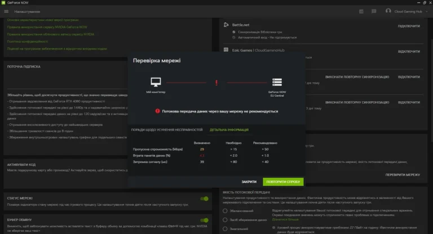Viewport: 433px width, 234px height.
Task: Open the feedback chat icon in header
Action: point(374,11)
